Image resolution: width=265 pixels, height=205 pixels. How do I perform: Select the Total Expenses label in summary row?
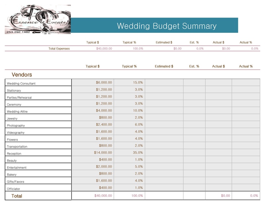click(x=59, y=48)
